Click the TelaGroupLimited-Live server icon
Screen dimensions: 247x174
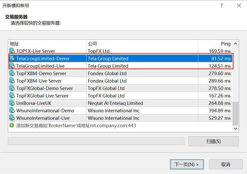[12, 66]
